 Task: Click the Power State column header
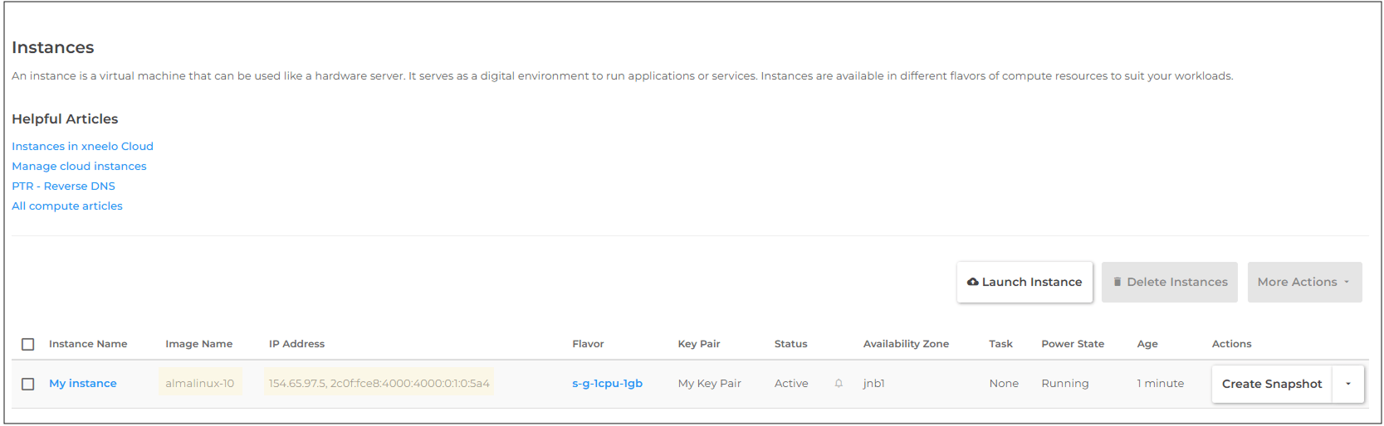(x=1072, y=344)
